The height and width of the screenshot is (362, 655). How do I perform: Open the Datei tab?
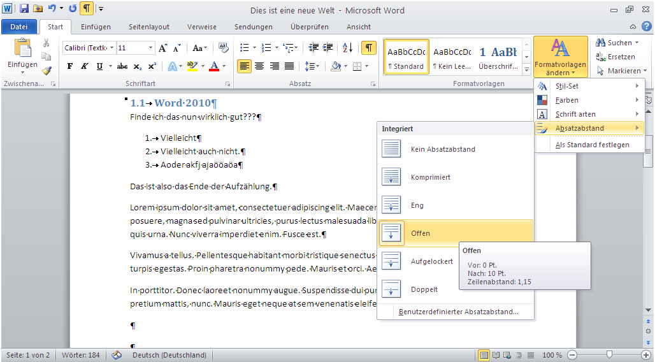click(19, 27)
